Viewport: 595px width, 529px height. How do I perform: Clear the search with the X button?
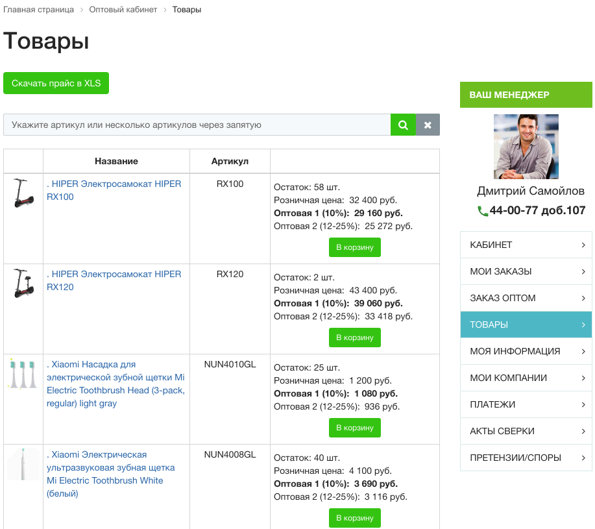(x=428, y=125)
